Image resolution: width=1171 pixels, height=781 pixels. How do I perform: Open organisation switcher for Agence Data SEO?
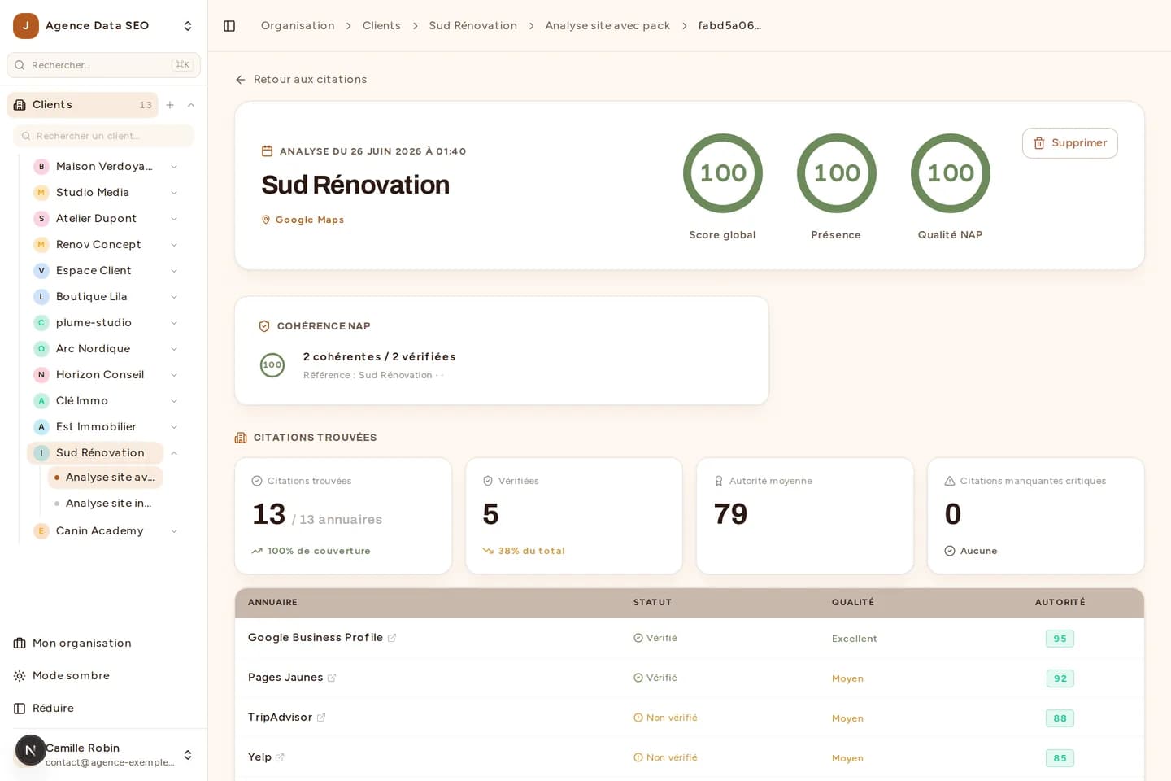(x=188, y=26)
